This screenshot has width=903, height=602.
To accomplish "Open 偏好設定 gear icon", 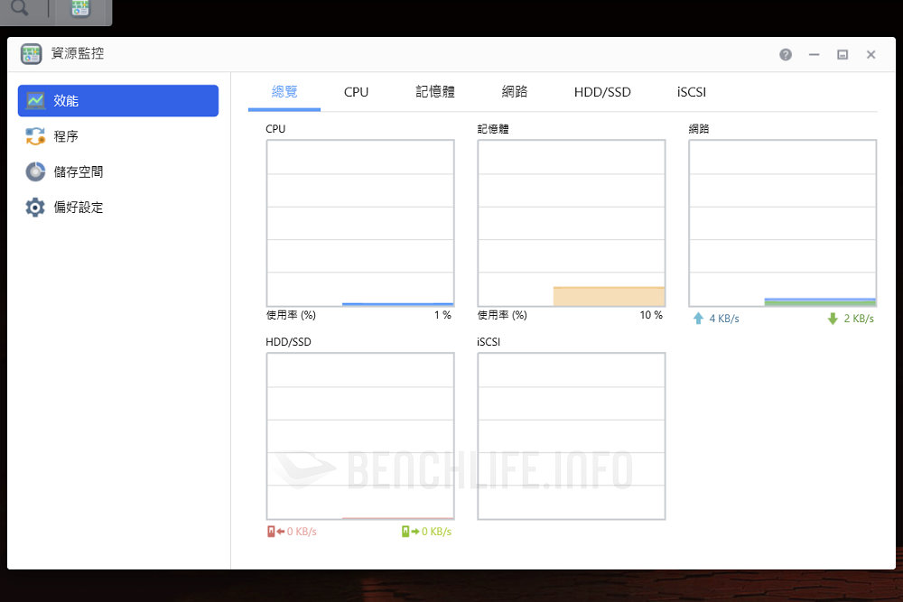I will coord(35,208).
